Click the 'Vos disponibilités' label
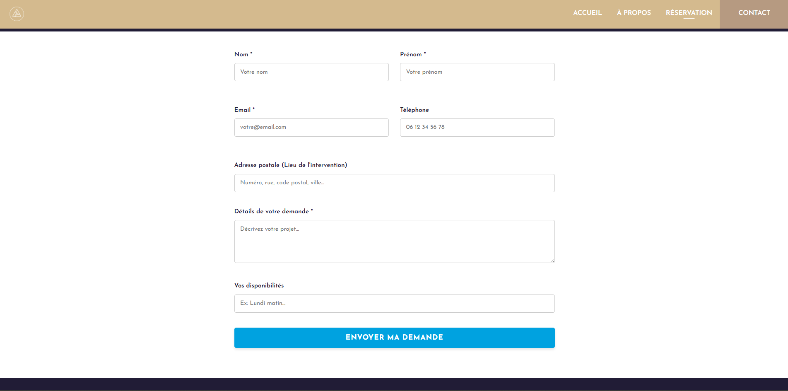This screenshot has width=788, height=391. pyautogui.click(x=259, y=285)
